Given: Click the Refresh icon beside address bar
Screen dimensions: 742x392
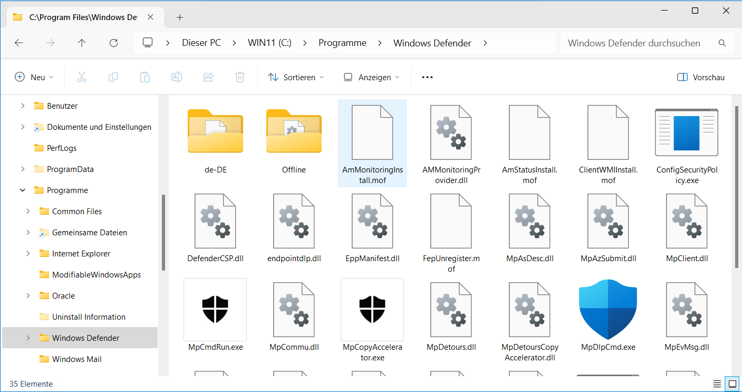Looking at the screenshot, I should 113,43.
